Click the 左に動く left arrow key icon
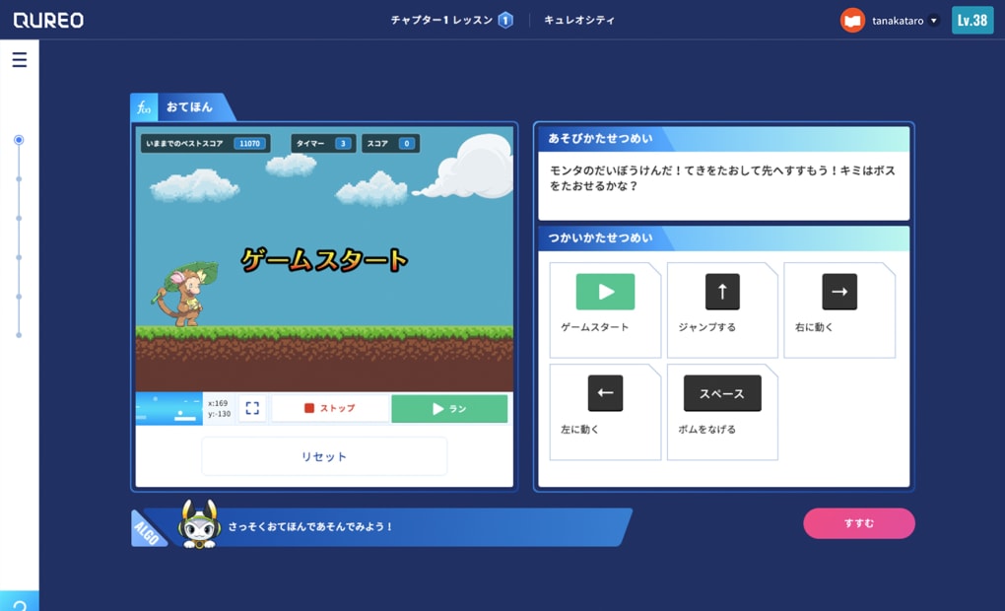The height and width of the screenshot is (611, 1005). [x=604, y=392]
